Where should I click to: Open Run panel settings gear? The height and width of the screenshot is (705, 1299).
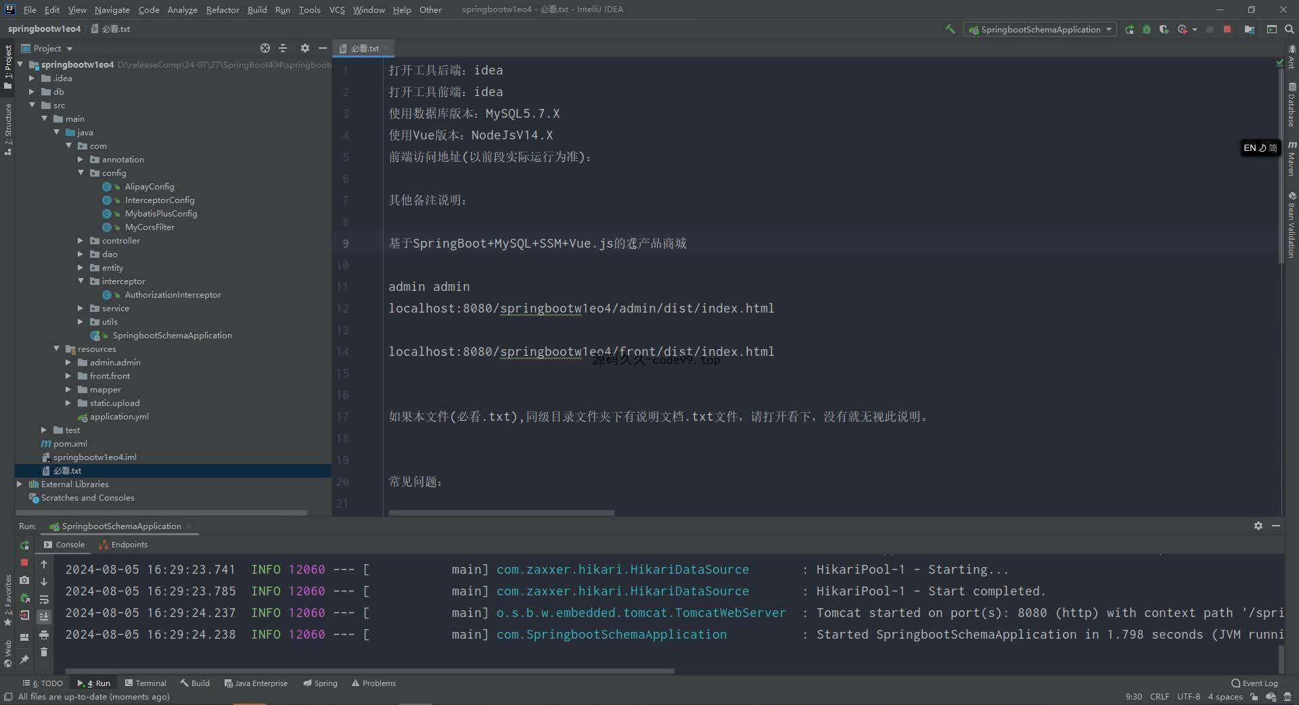click(1258, 526)
